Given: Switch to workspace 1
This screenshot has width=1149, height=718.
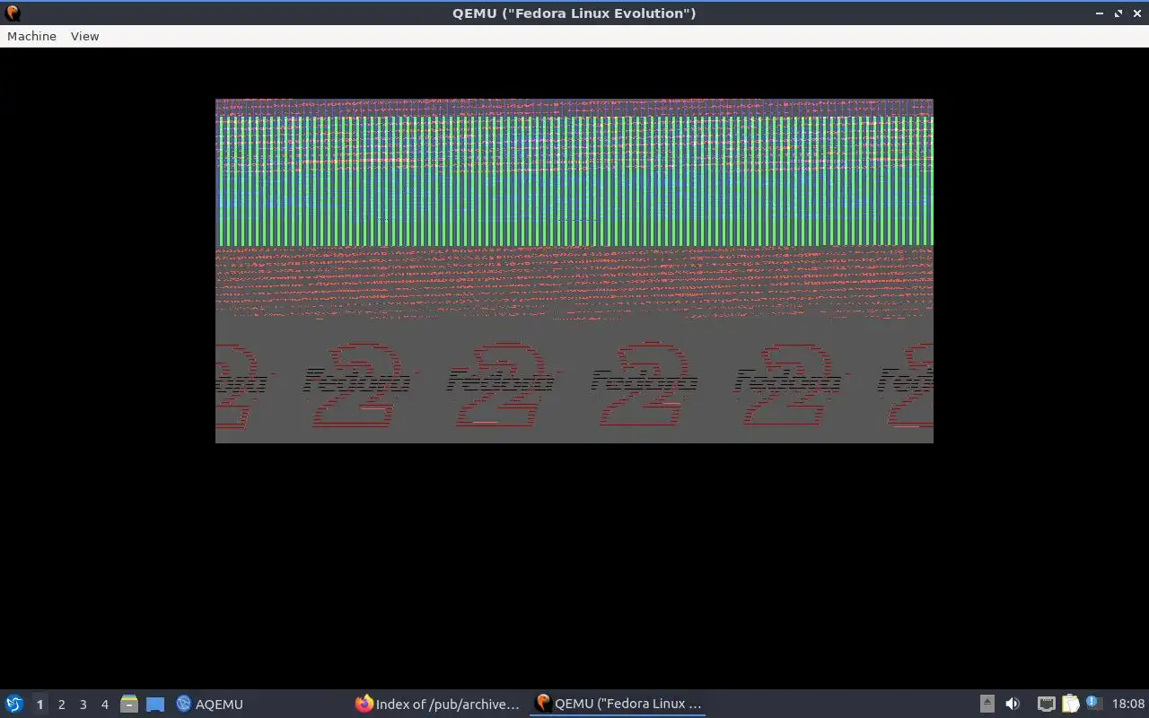Looking at the screenshot, I should (x=39, y=704).
